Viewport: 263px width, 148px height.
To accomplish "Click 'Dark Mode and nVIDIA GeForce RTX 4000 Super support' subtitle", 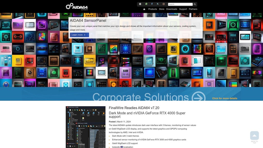I will coord(147,115).
